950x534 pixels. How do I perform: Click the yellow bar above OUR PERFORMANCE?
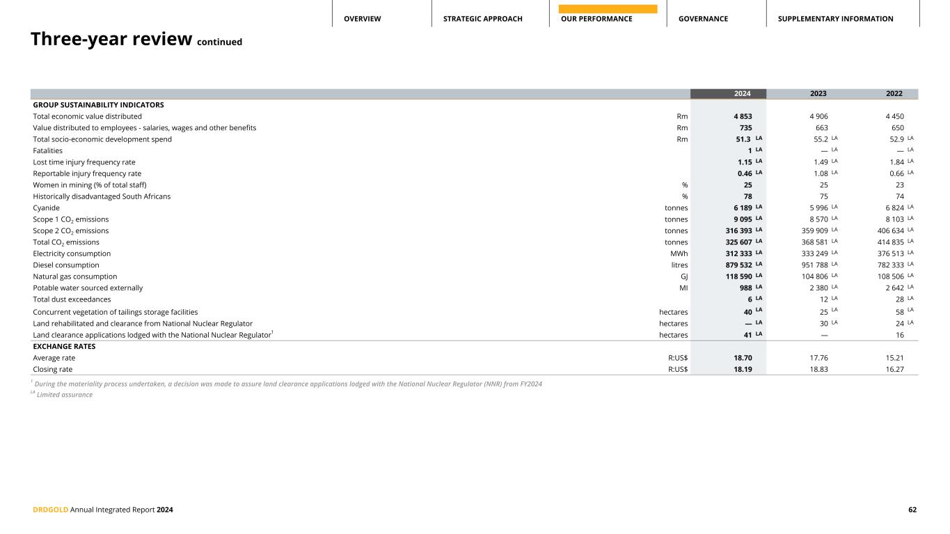[x=608, y=9]
